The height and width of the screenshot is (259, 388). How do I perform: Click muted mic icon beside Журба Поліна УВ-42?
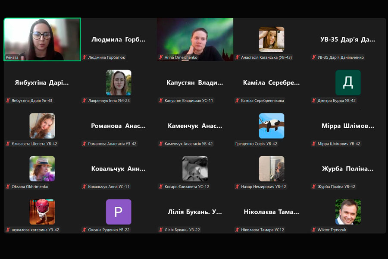(314, 187)
